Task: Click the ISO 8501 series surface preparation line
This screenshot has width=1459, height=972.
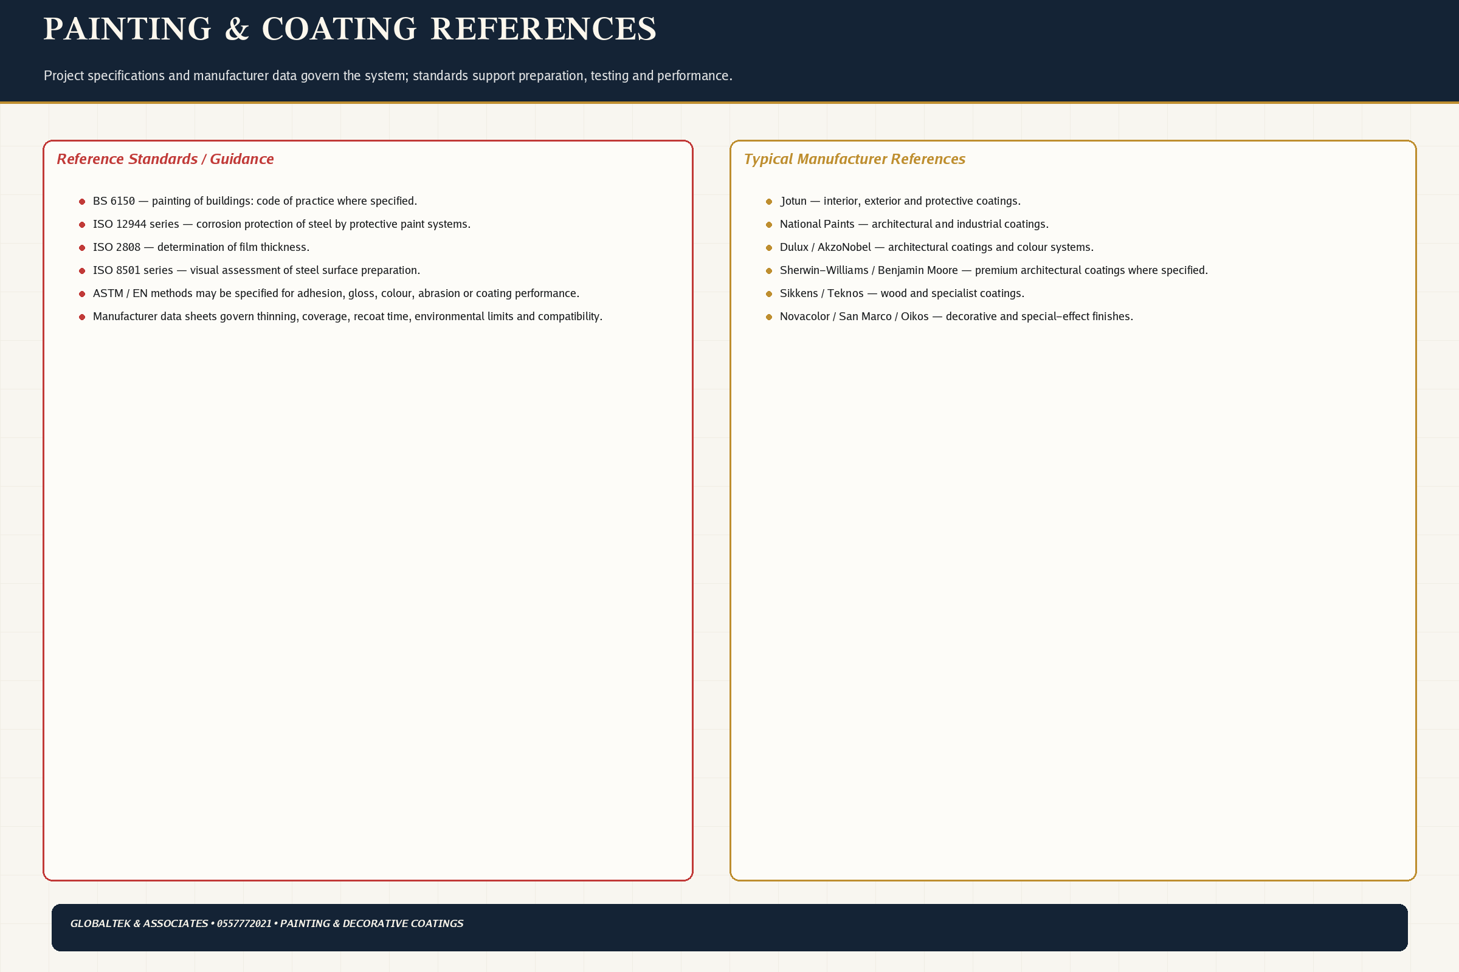Action: click(256, 270)
